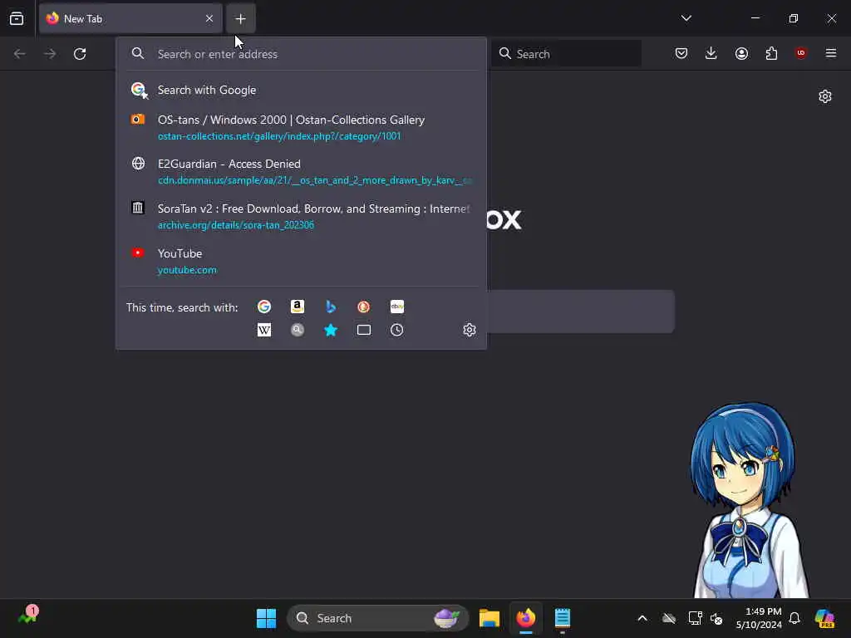
Task: Search in History clock icon
Action: point(396,330)
